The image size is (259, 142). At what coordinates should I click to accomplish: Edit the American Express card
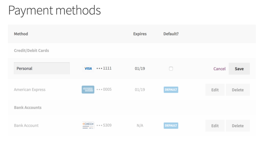pyautogui.click(x=215, y=90)
